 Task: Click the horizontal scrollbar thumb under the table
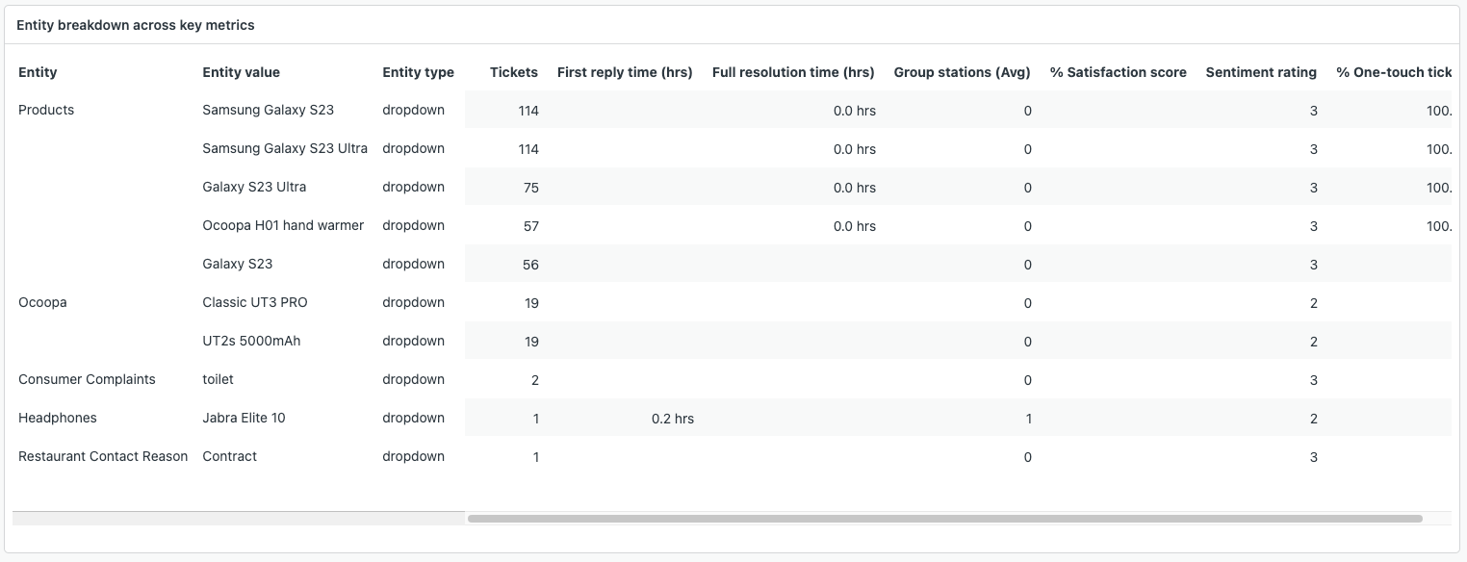(x=944, y=518)
